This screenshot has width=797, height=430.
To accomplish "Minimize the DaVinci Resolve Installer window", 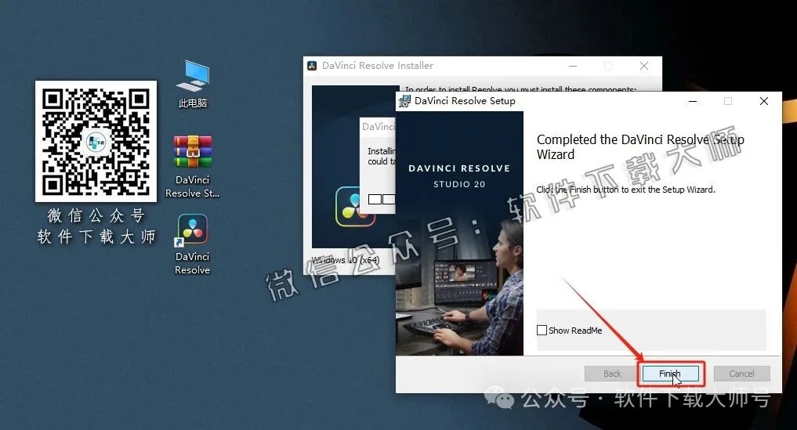I will point(572,67).
